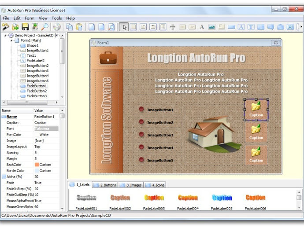Select the boxed 'T' text tool
Viewport: 304px width, 228px height.
pyautogui.click(x=251, y=27)
